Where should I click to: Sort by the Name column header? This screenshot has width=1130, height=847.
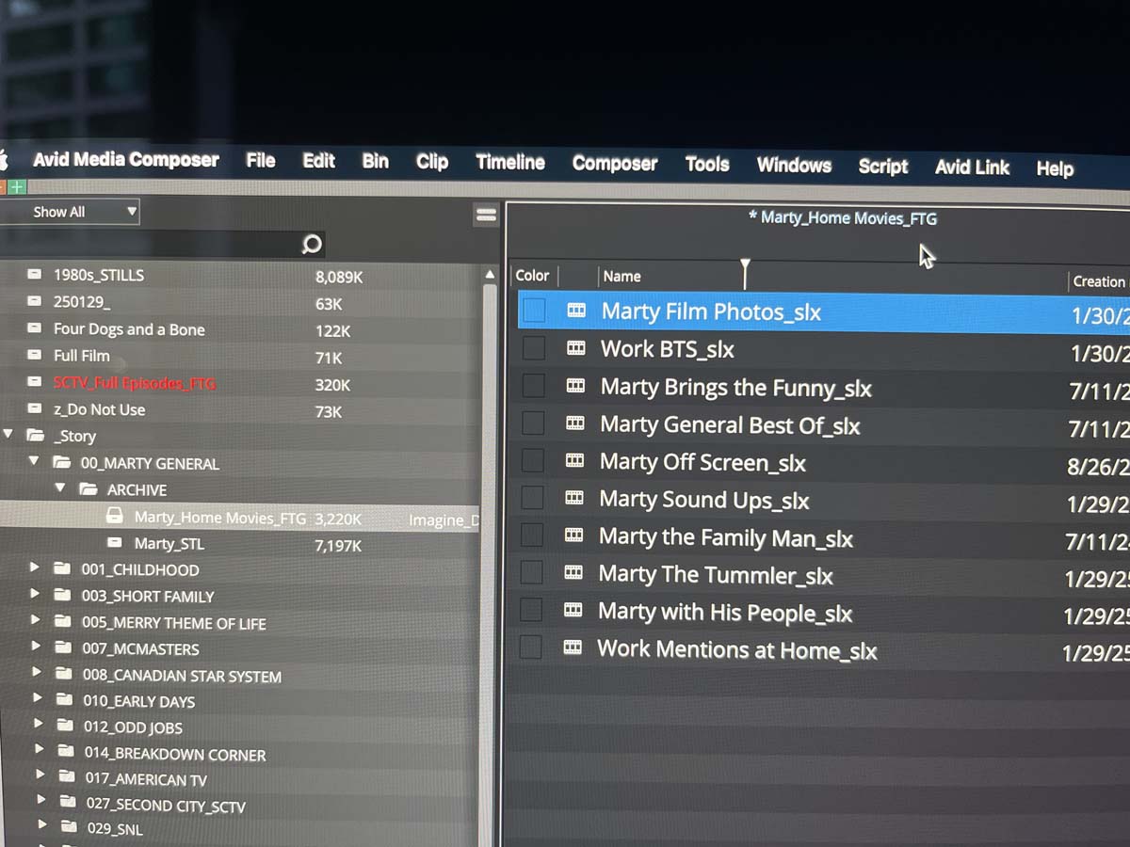(621, 276)
